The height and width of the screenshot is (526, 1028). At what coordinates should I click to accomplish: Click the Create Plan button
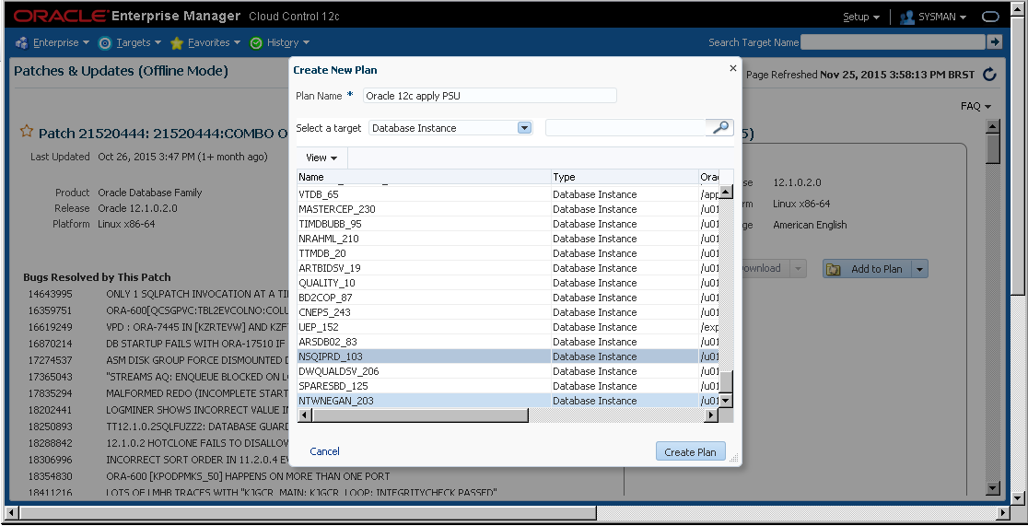pos(690,452)
